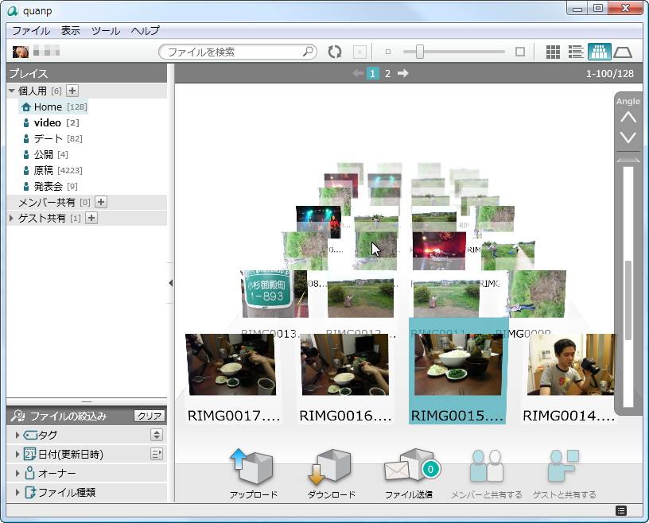
Task: Open the 表示 menu
Action: pos(70,31)
